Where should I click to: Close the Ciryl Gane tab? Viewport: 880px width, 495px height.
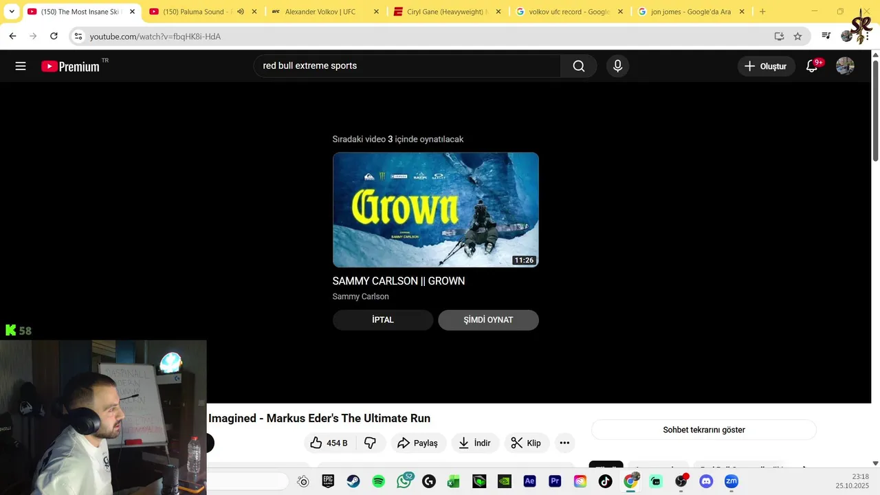coord(498,12)
